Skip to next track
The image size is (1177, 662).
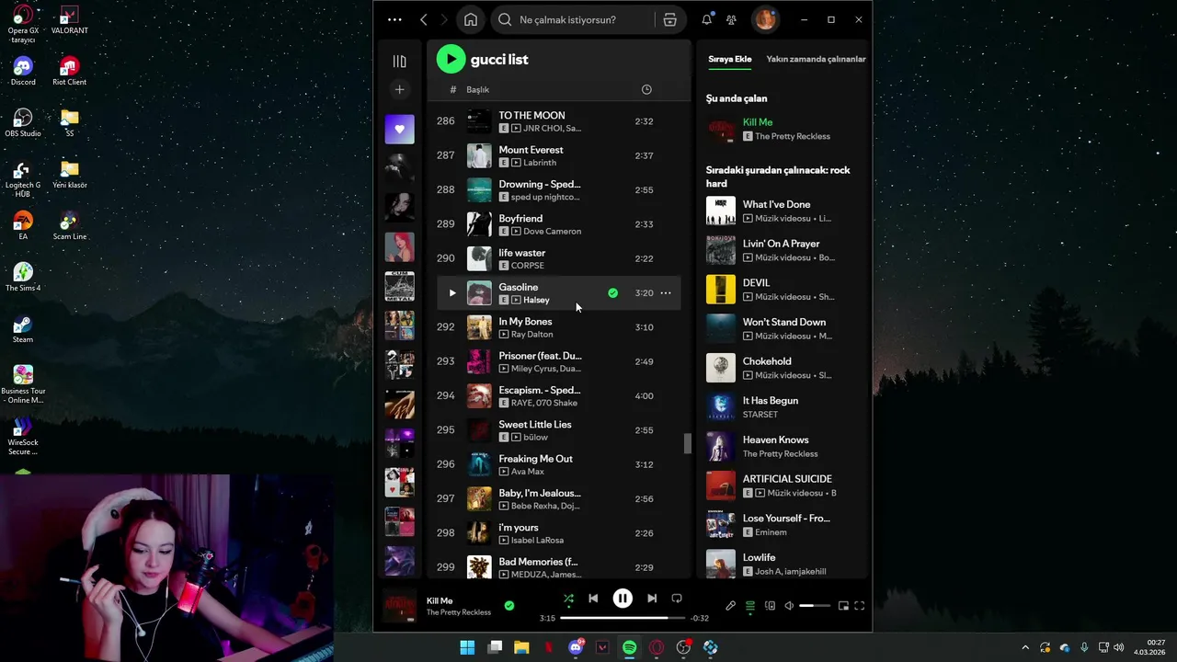click(652, 599)
